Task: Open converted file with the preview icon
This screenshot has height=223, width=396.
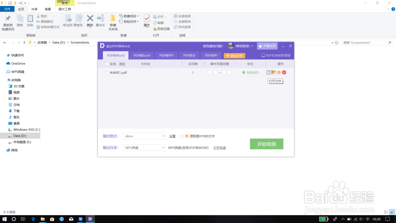Action: (x=268, y=72)
